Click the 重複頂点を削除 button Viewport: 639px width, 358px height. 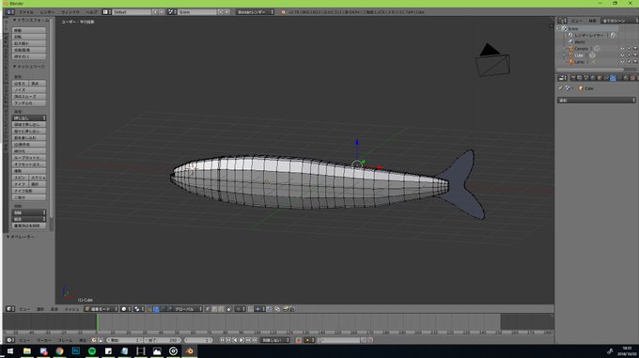point(29,226)
